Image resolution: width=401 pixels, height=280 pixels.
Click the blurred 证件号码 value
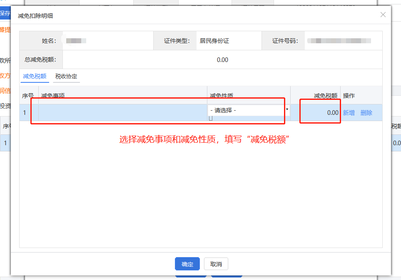point(339,41)
